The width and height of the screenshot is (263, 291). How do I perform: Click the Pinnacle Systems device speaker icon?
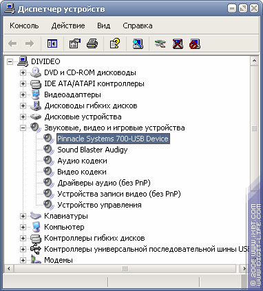[x=49, y=139]
